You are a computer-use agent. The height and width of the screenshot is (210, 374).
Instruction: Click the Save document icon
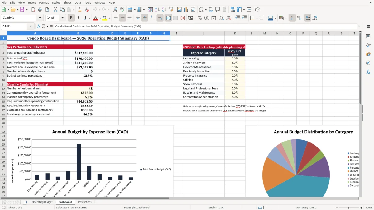point(22,10)
